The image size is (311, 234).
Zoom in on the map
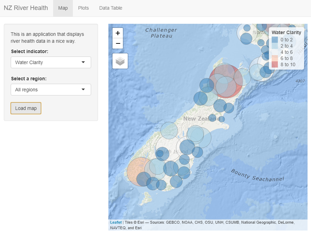(x=118, y=33)
